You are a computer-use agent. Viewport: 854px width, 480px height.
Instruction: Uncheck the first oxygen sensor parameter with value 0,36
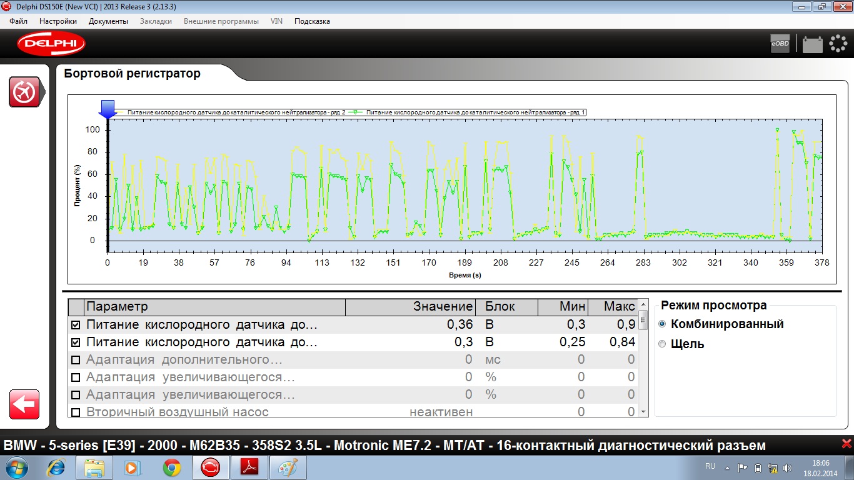(x=76, y=325)
